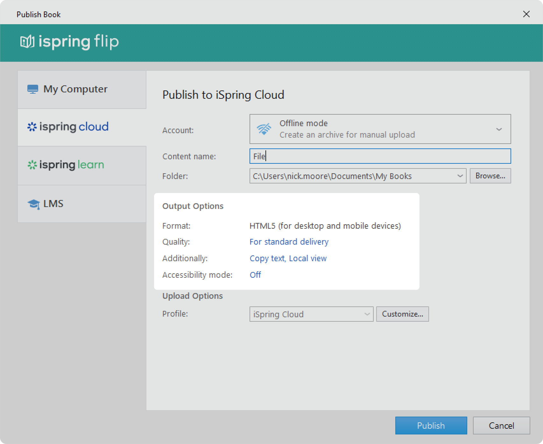Click the offline mode Wi-Fi icon
Viewport: 543px width, 444px height.
264,129
